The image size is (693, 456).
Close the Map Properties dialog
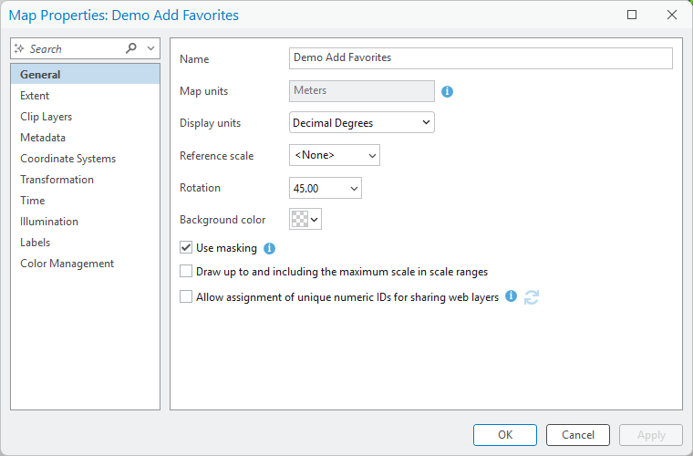[672, 15]
